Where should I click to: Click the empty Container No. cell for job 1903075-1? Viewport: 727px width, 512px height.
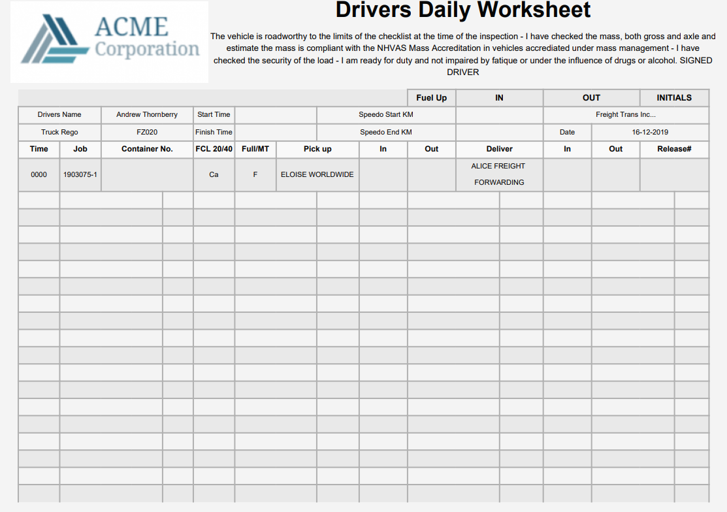click(x=147, y=174)
